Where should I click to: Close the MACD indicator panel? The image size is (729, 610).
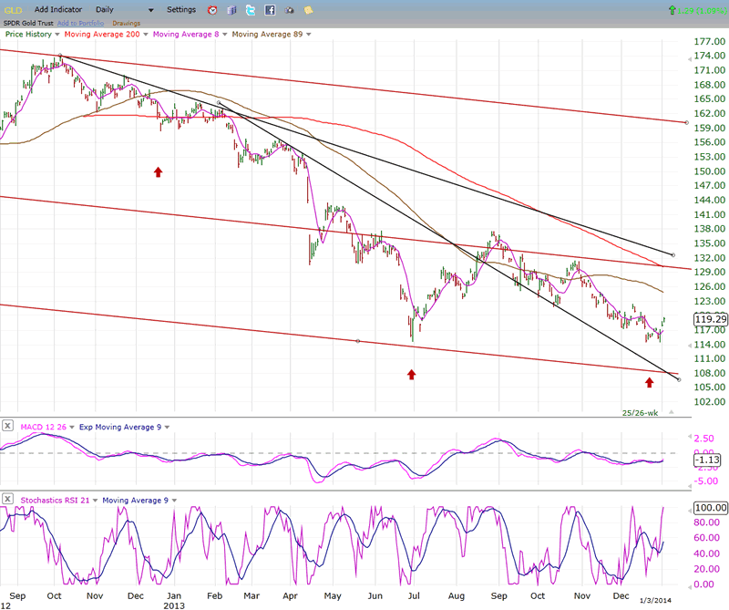[7, 426]
